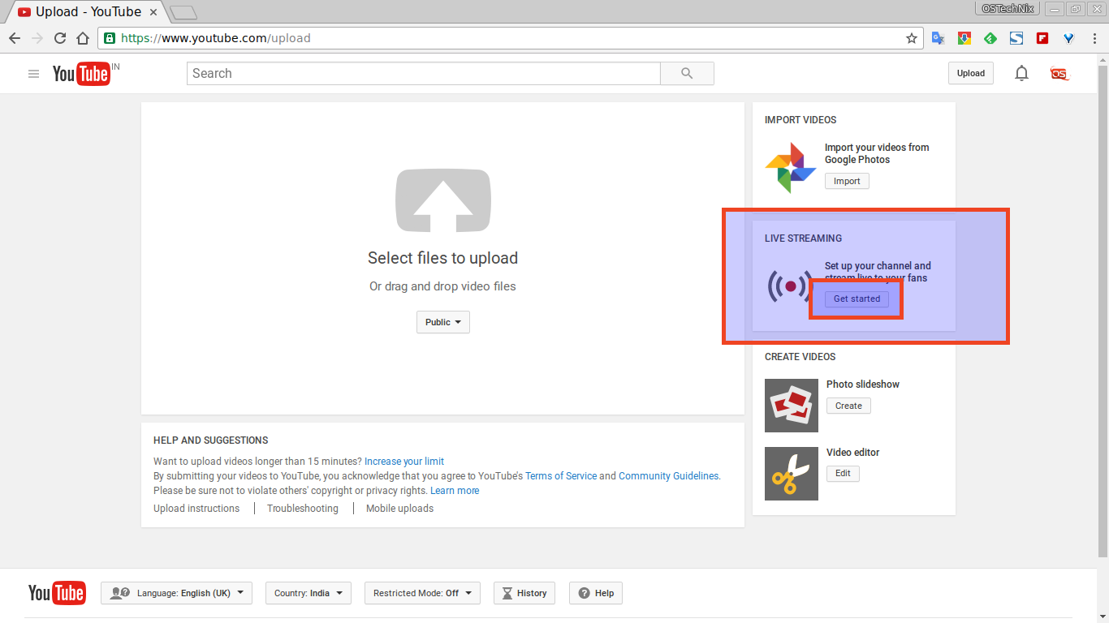Bookmark this page with the star icon
The width and height of the screenshot is (1109, 623).
coord(912,38)
